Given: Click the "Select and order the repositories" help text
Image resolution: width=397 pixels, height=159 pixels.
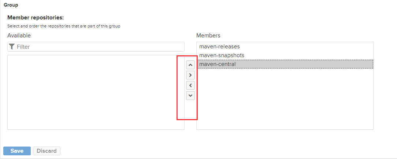Looking at the screenshot, I should pos(64,26).
